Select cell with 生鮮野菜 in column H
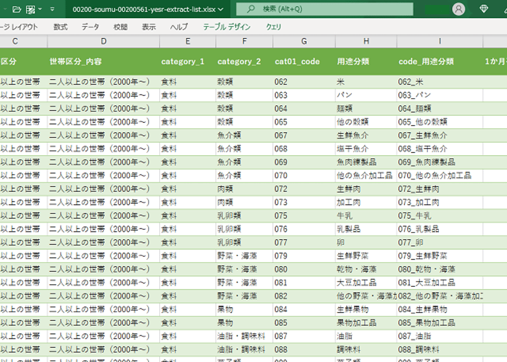The width and height of the screenshot is (507, 362). [x=366, y=256]
